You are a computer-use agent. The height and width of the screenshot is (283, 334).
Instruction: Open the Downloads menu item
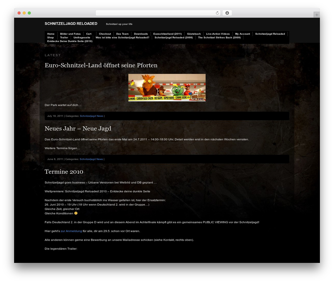coord(141,34)
